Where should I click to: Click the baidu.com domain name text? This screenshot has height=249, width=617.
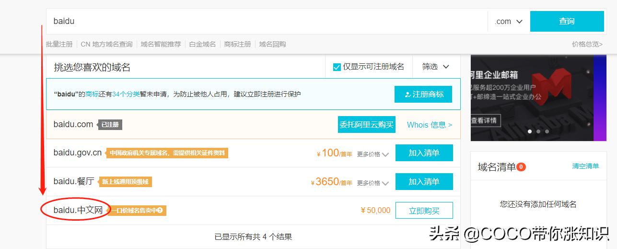[x=73, y=124]
